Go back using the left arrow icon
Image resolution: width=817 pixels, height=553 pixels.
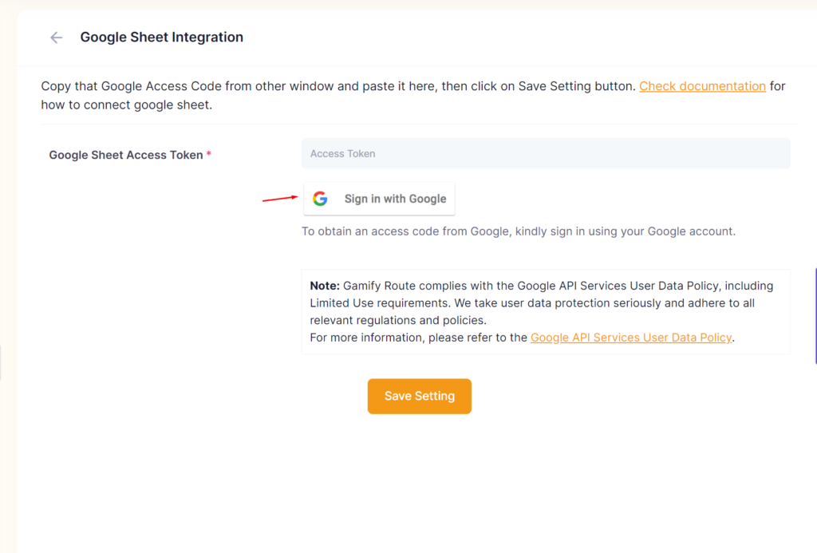click(57, 38)
